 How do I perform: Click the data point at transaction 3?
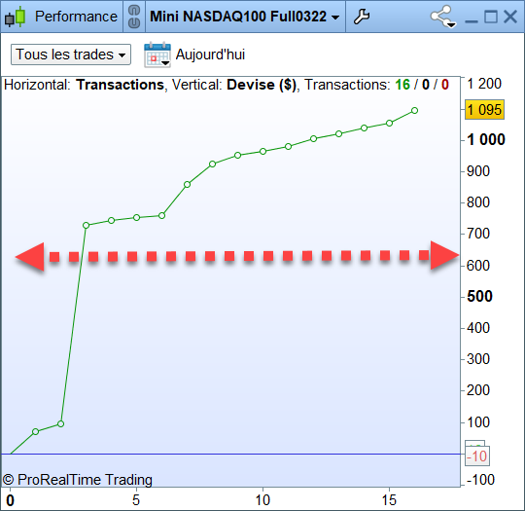pyautogui.click(x=87, y=225)
